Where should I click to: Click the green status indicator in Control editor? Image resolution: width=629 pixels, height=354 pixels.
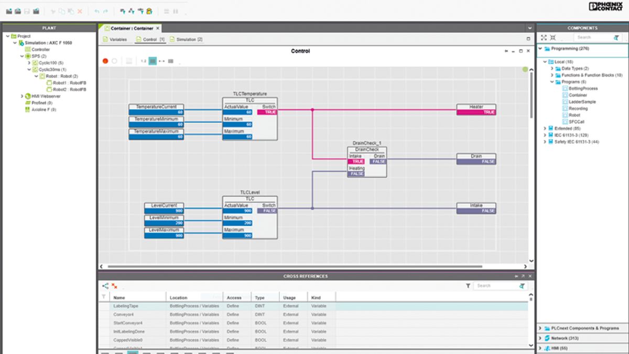click(525, 69)
